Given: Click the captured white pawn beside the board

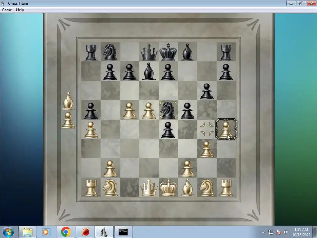Looking at the screenshot, I should click(x=68, y=120).
